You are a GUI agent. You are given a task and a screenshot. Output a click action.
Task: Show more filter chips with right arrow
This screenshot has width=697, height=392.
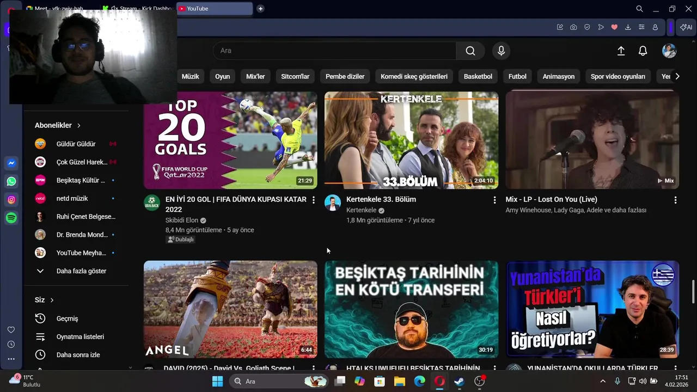tap(677, 76)
